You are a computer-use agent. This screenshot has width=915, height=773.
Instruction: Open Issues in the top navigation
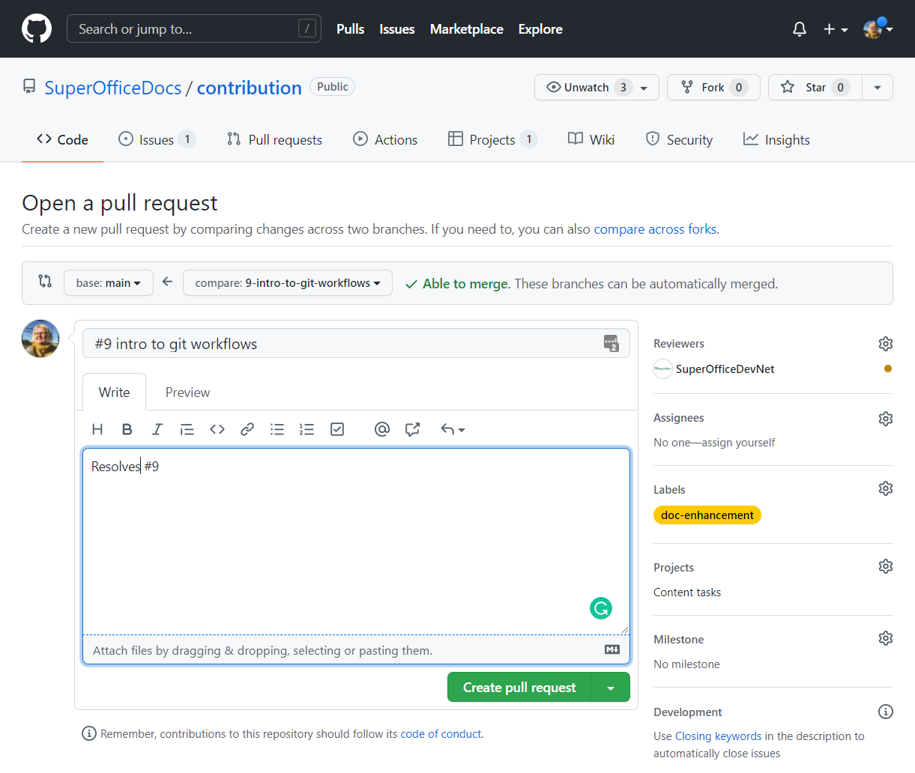[x=397, y=29]
